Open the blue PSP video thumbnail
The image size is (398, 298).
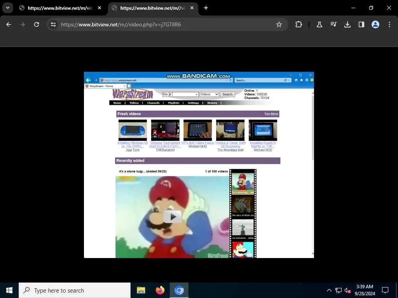coord(133,130)
